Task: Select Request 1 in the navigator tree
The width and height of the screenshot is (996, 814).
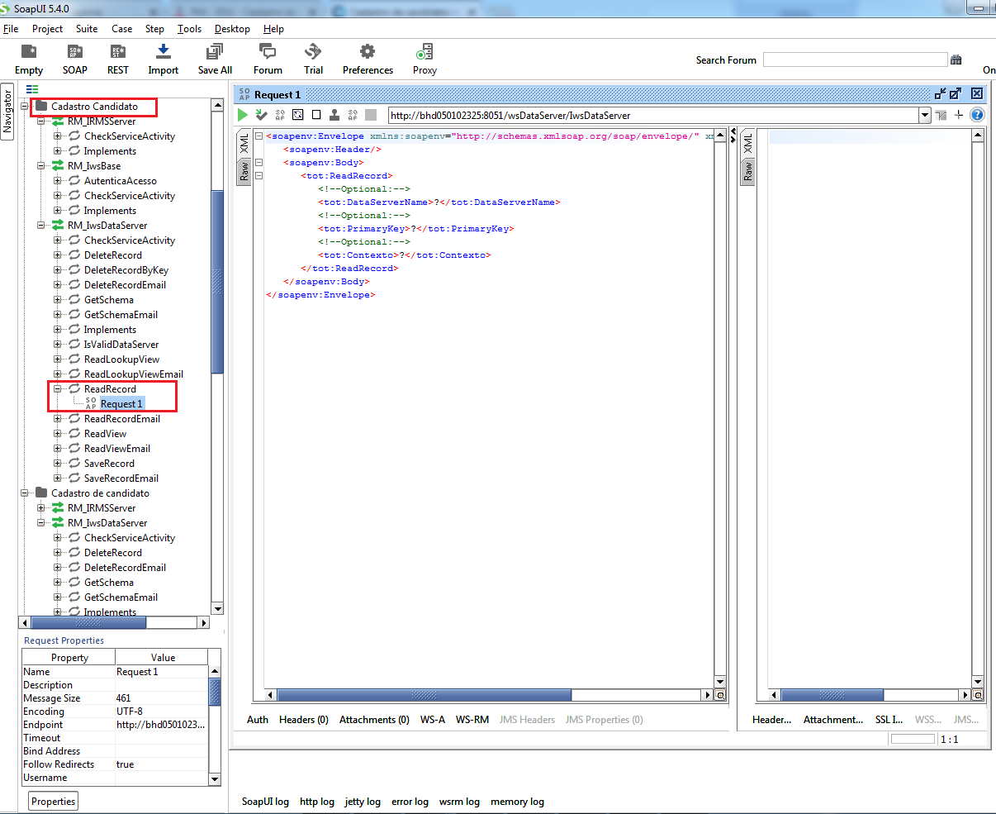Action: [x=121, y=404]
